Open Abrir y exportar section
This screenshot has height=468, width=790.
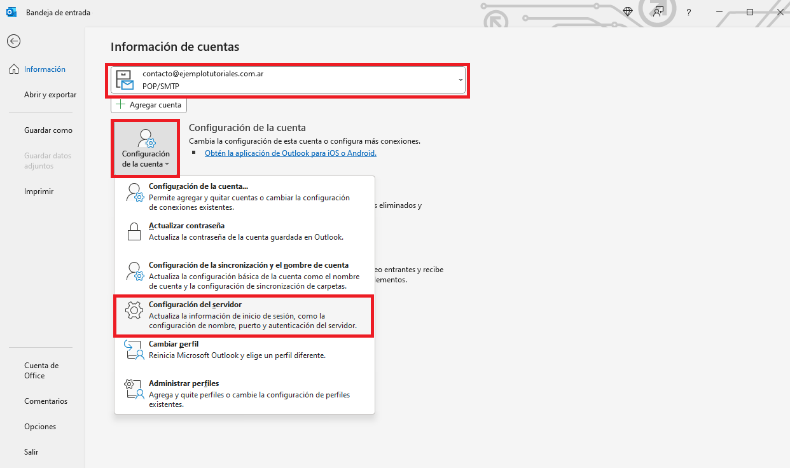(x=50, y=95)
